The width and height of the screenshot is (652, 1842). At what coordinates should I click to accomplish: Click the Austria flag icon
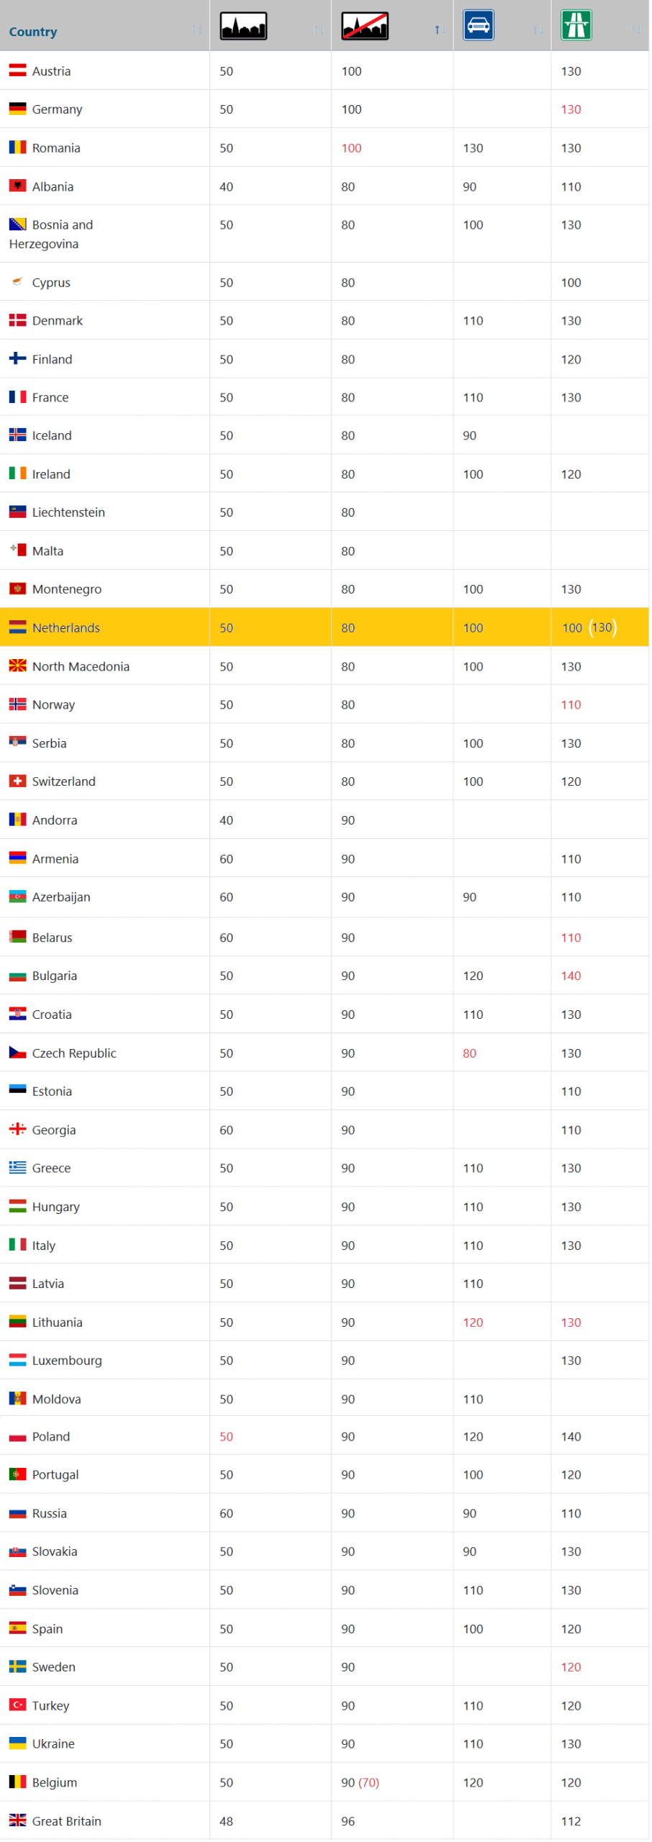point(17,71)
